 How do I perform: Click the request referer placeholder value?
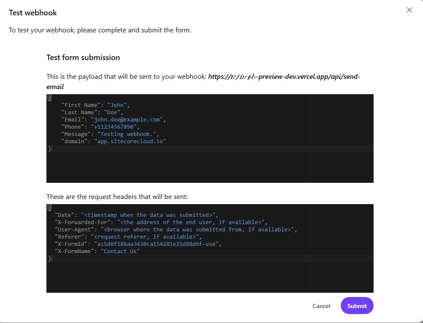click(x=145, y=237)
